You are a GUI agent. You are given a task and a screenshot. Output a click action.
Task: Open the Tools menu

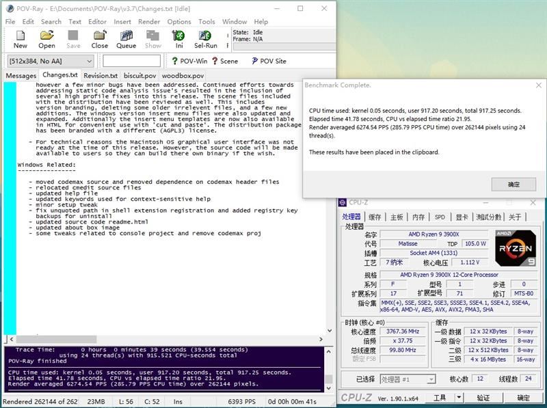pyautogui.click(x=206, y=22)
